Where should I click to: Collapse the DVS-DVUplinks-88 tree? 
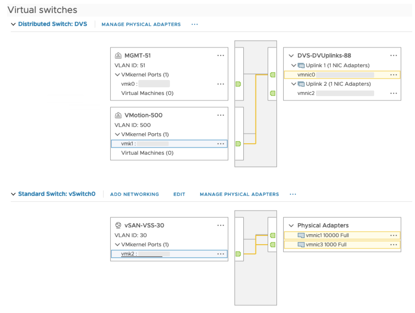tap(291, 56)
